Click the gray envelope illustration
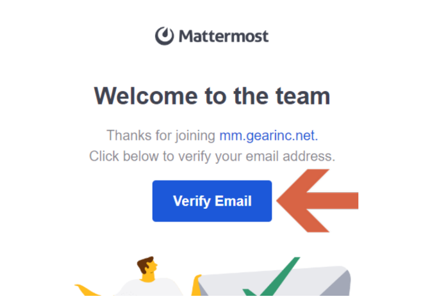Image resolution: width=430 pixels, height=299 pixels. (274, 282)
